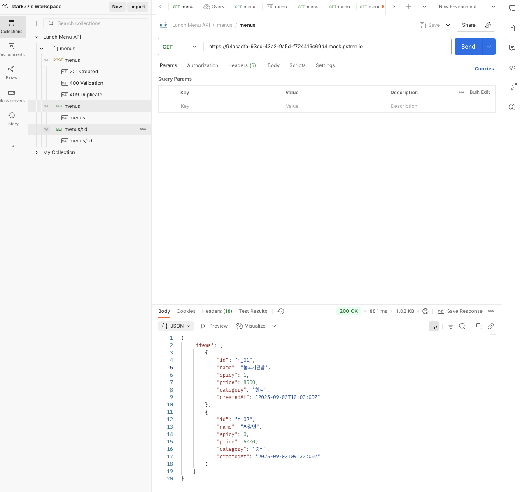520x492 pixels.
Task: Search within the response body
Action: pyautogui.click(x=462, y=326)
